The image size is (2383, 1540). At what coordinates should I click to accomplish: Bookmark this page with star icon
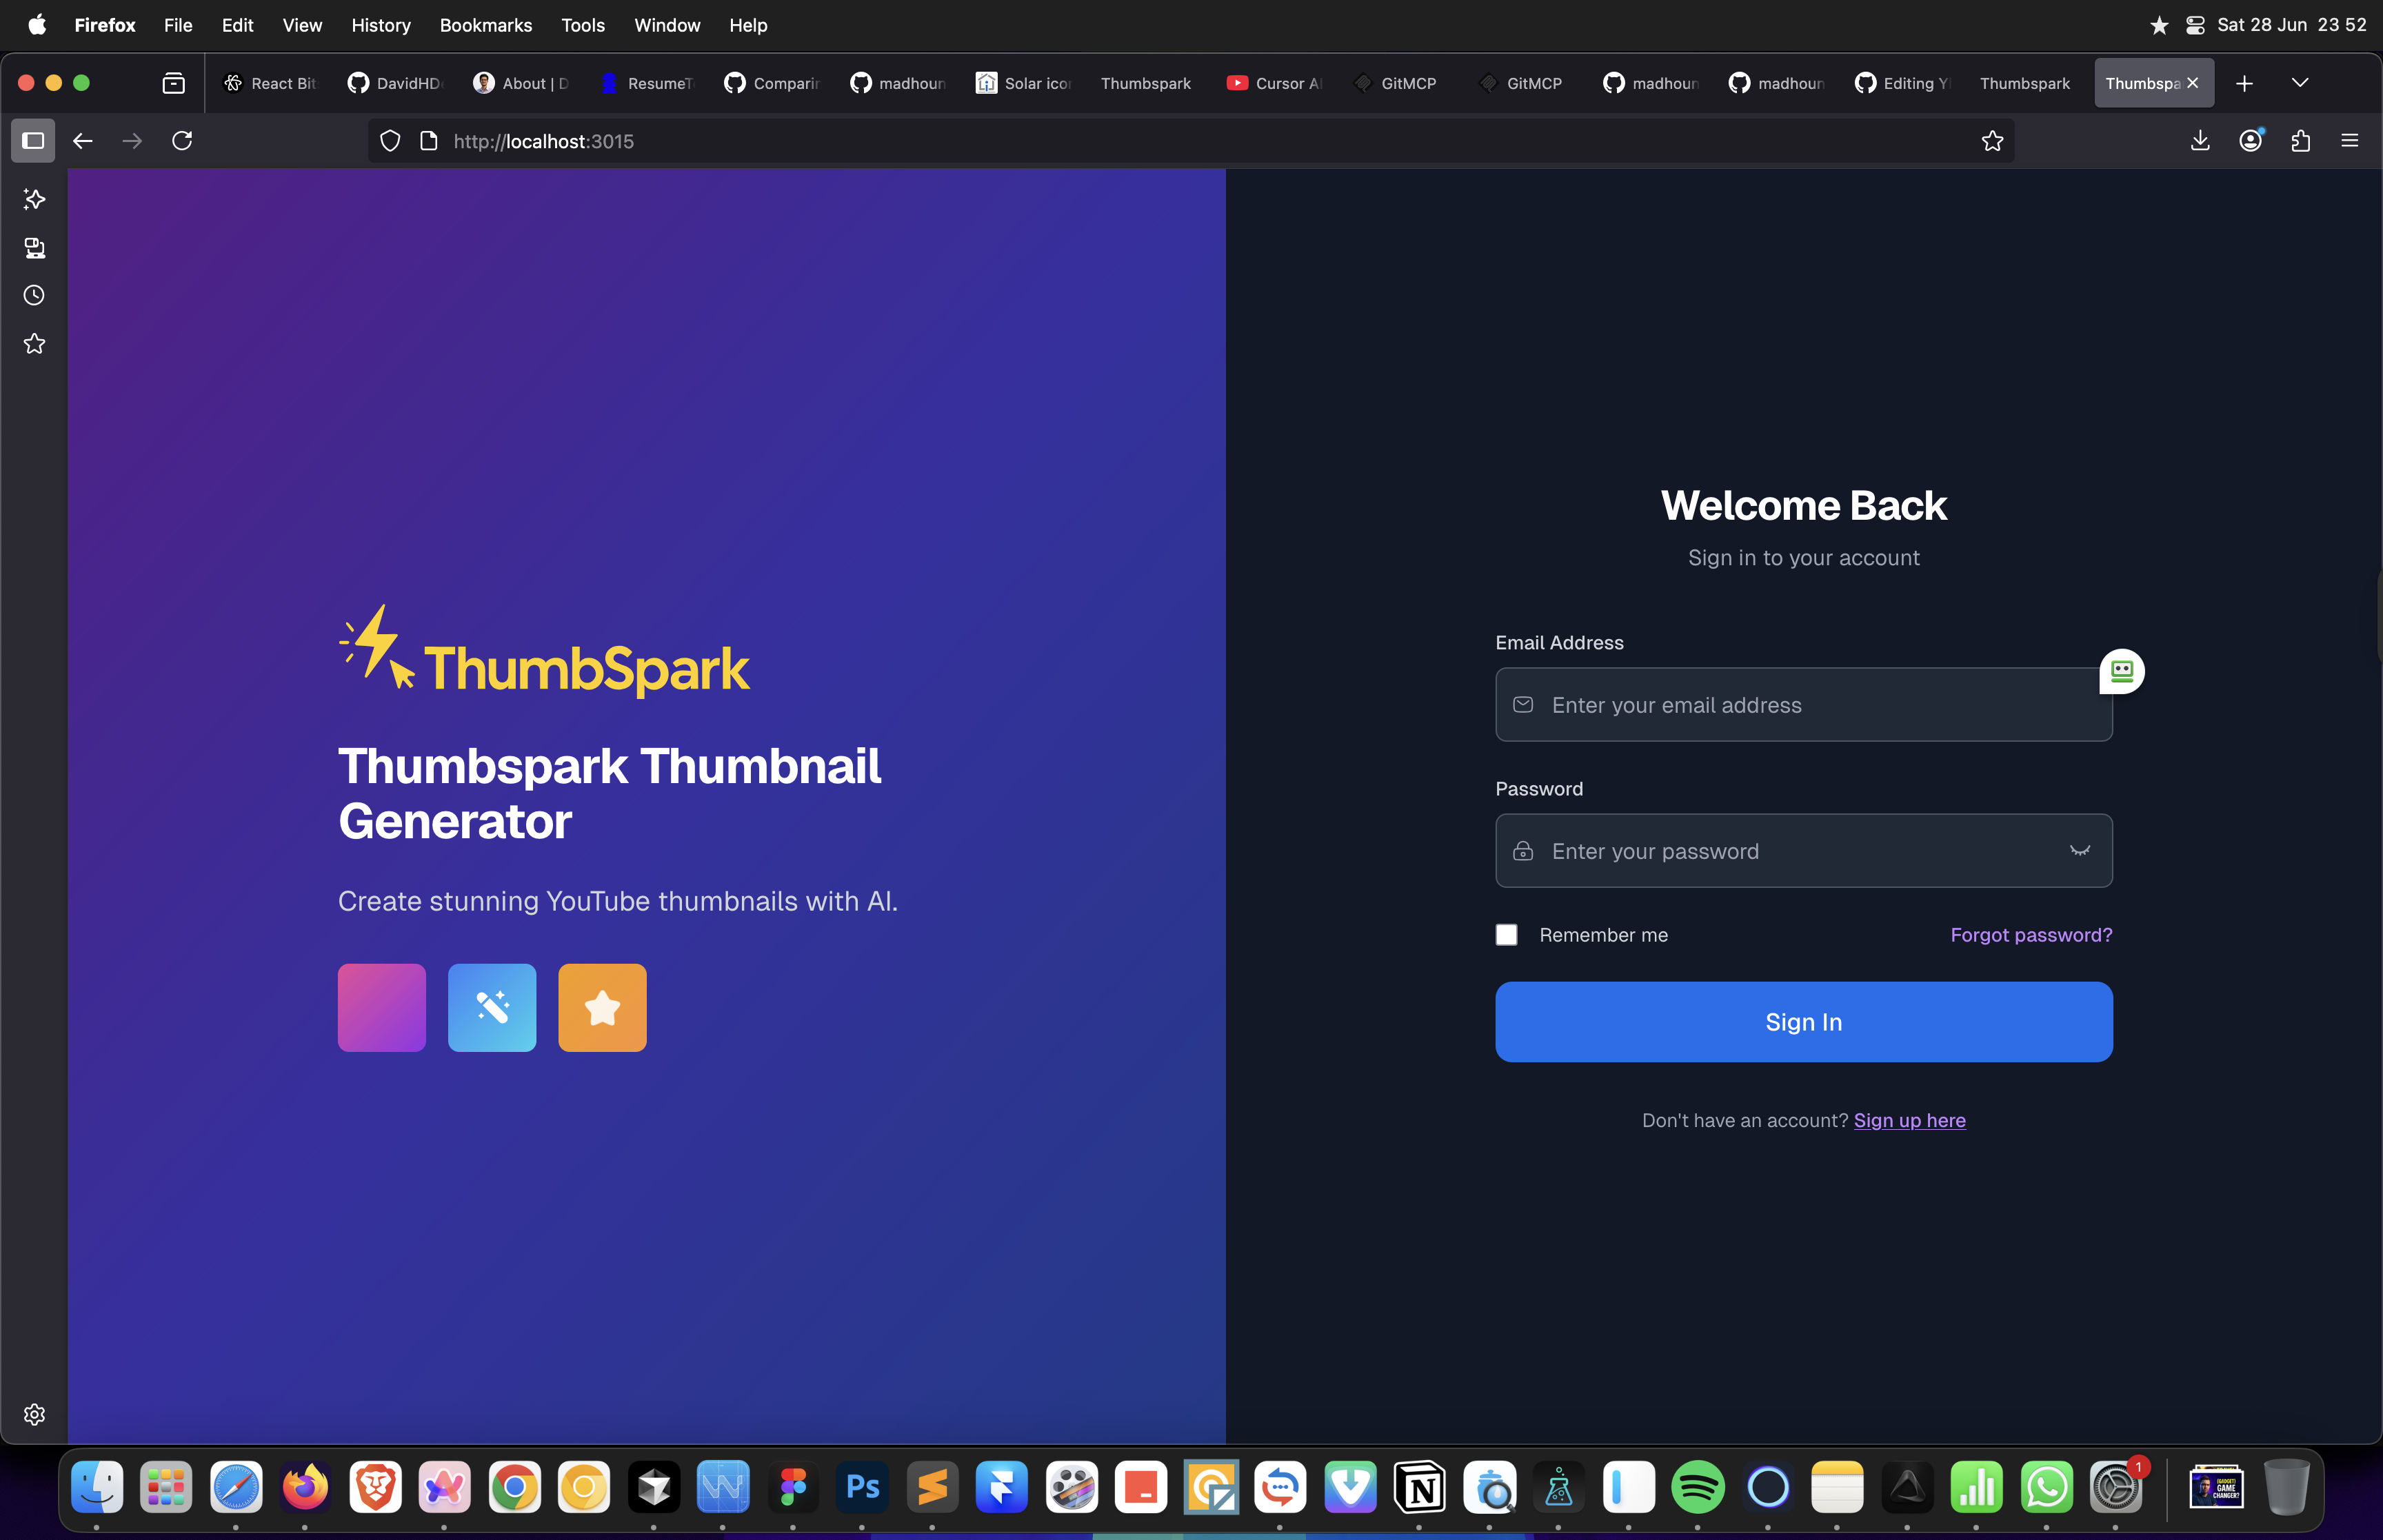point(1992,141)
